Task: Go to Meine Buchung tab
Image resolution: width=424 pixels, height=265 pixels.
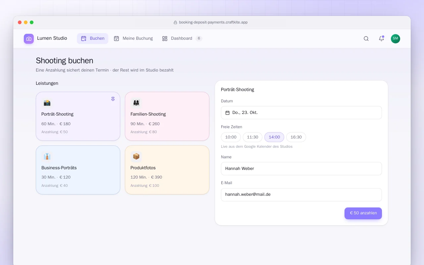Action: [133, 38]
